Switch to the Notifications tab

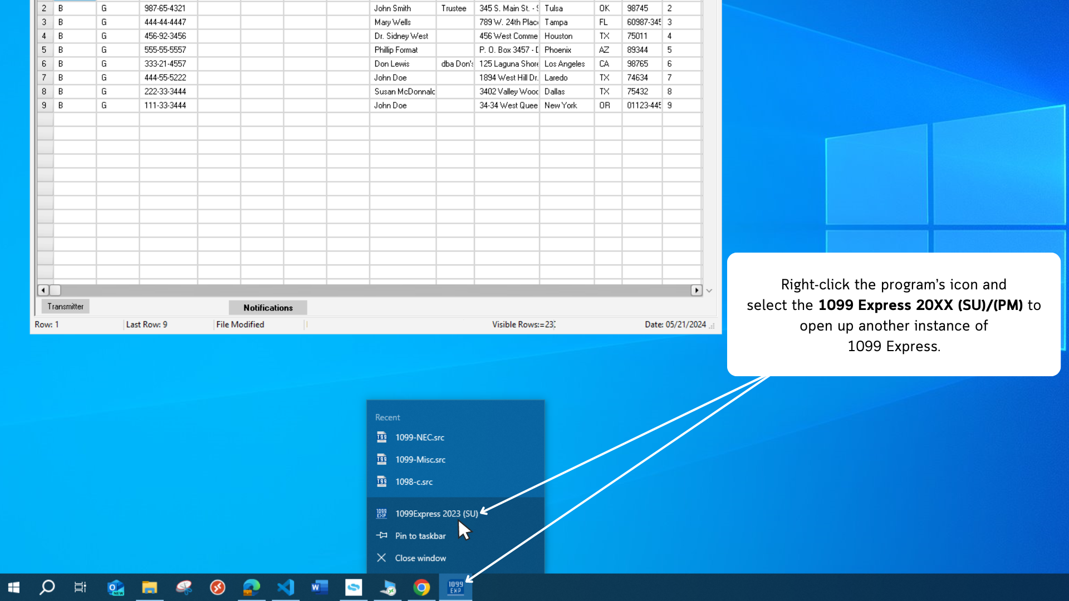click(x=268, y=308)
